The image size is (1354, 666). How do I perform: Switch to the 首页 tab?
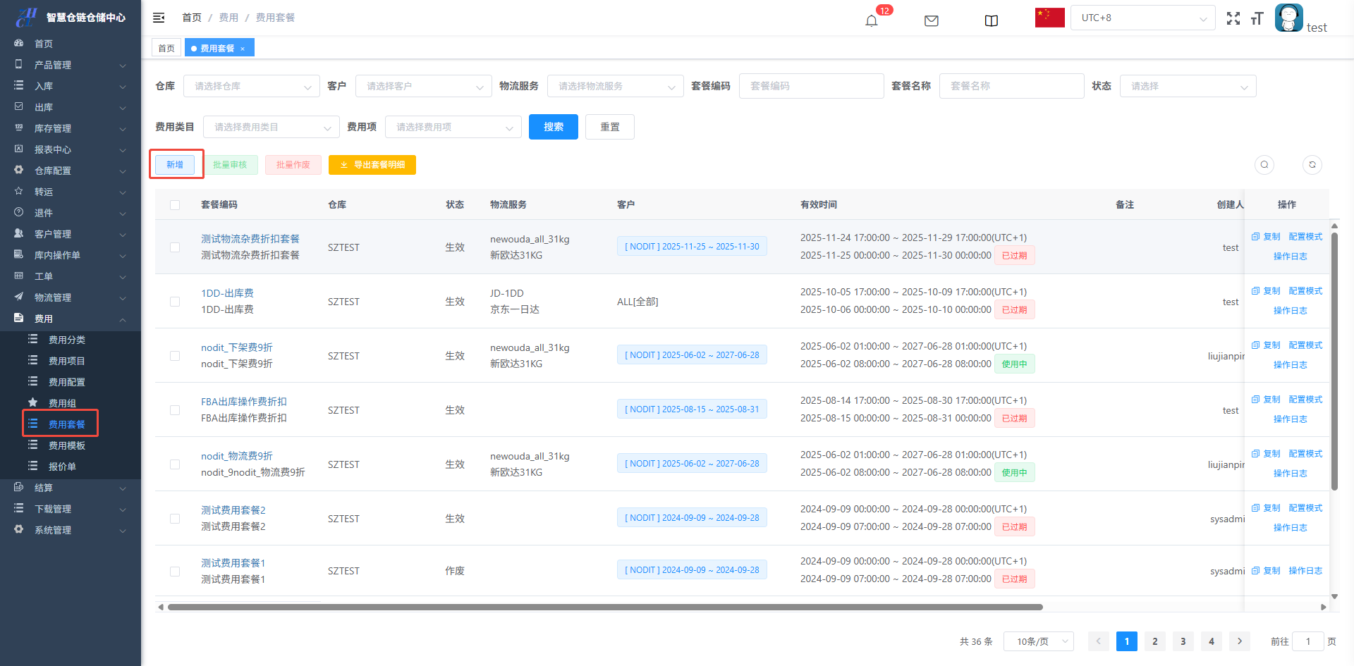(166, 48)
